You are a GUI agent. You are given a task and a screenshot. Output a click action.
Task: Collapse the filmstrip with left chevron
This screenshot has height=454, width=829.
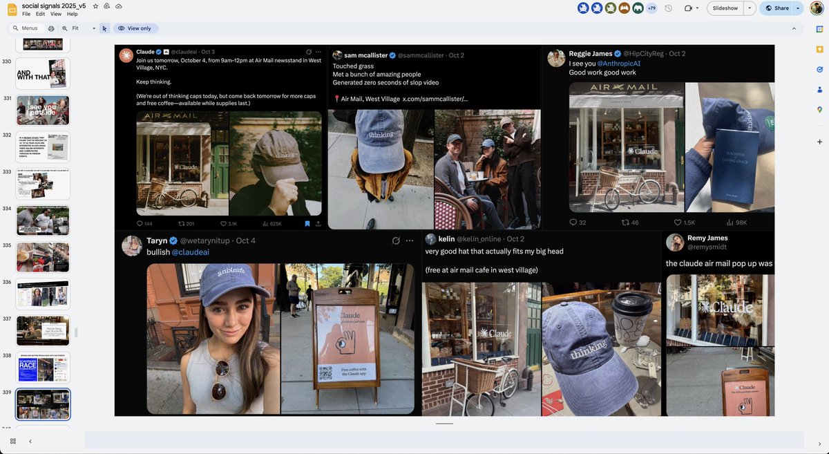coord(30,441)
